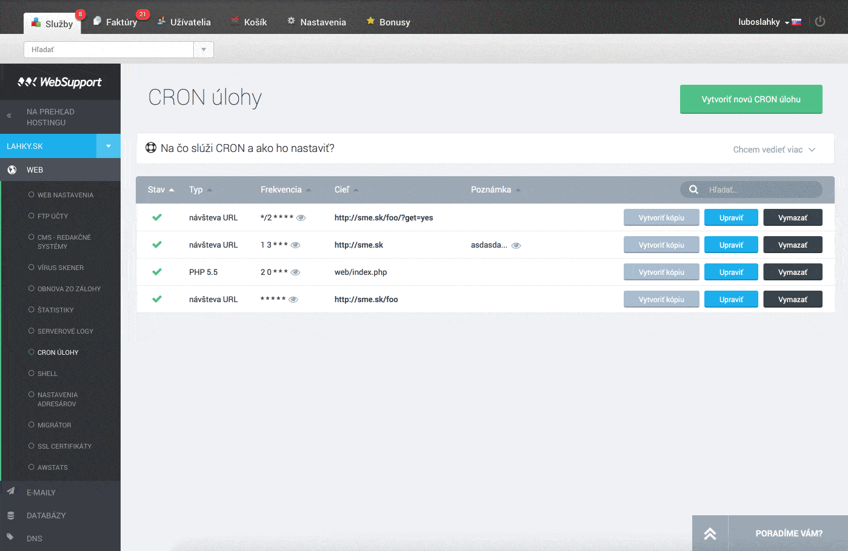The height and width of the screenshot is (551, 848).
Task: Click notification badge 21 on Faktúry
Action: [x=142, y=14]
